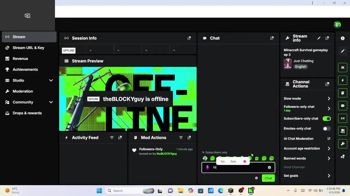350x196 pixels.
Task: Choose 'him' autocomplete suggestion
Action: [x=233, y=161]
